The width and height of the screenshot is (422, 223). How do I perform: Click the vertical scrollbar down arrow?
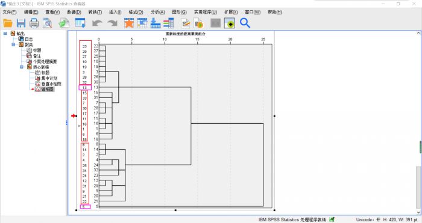coord(418,212)
